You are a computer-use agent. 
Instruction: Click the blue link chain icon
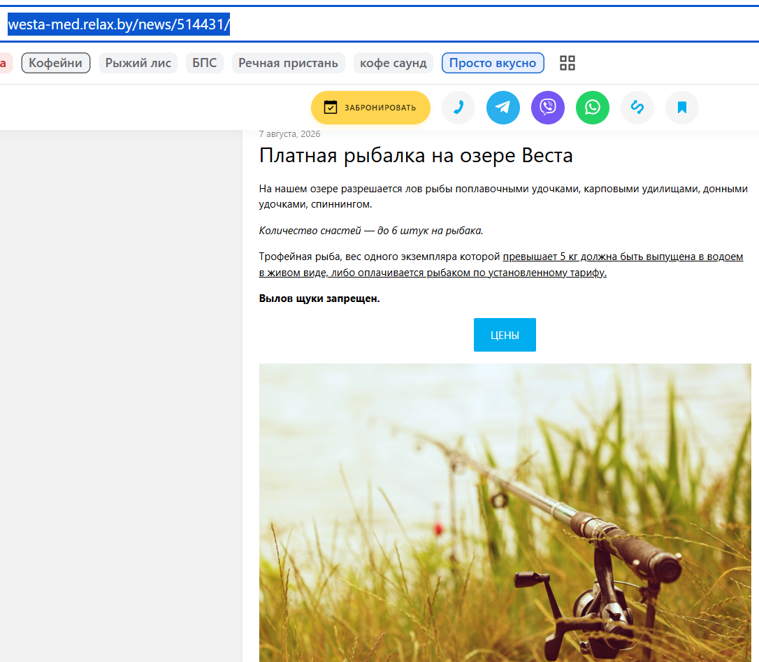637,108
